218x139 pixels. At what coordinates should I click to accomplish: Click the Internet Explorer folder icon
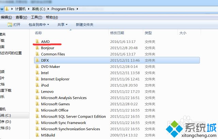(37, 79)
